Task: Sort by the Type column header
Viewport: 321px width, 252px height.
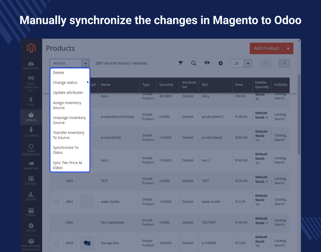Action: [148, 85]
